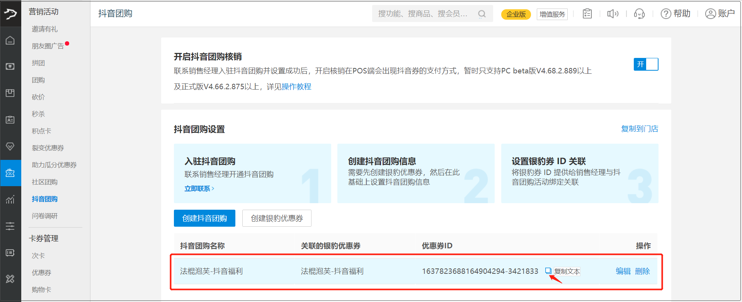Turn off the 开启抖音团购核销 switch

pyautogui.click(x=646, y=64)
